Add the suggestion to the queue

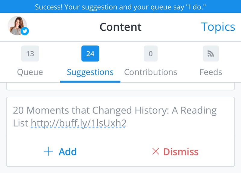point(60,152)
